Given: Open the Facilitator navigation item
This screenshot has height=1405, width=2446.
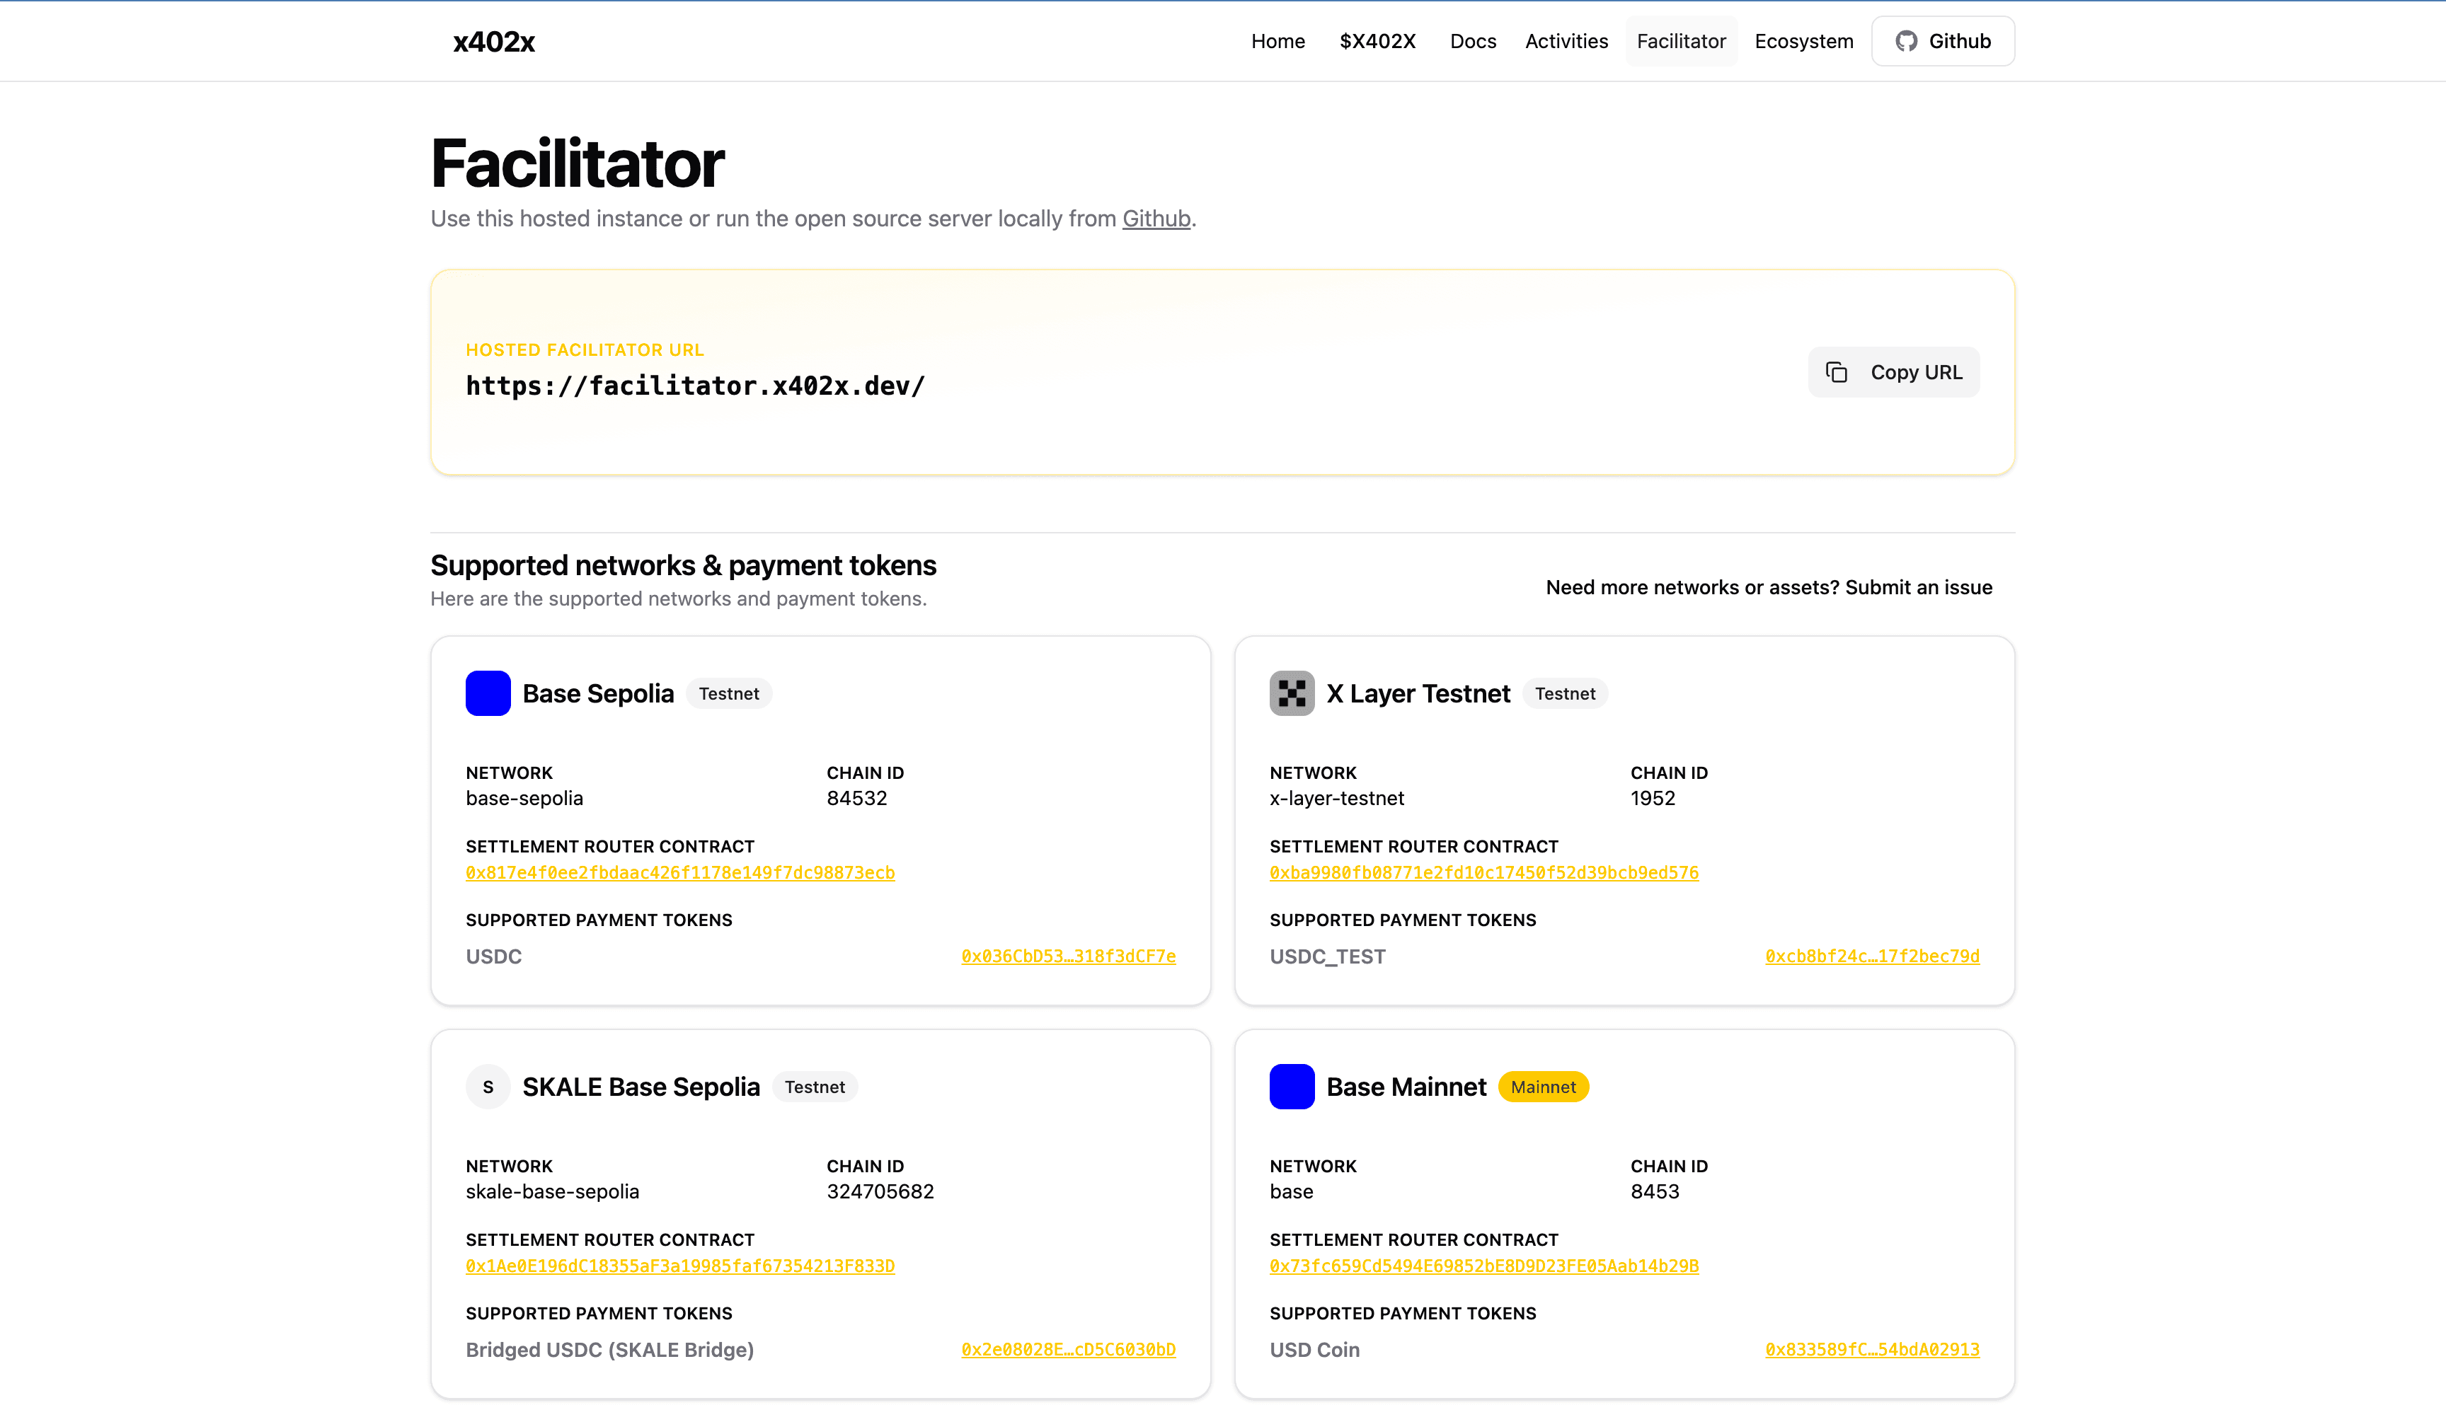Looking at the screenshot, I should 1680,40.
